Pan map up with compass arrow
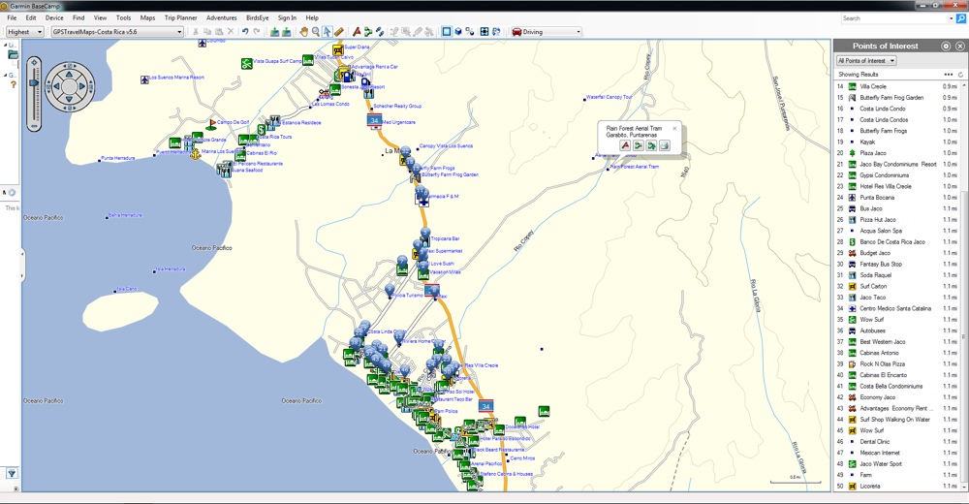Screen dimensions: 969x504 click(70, 75)
